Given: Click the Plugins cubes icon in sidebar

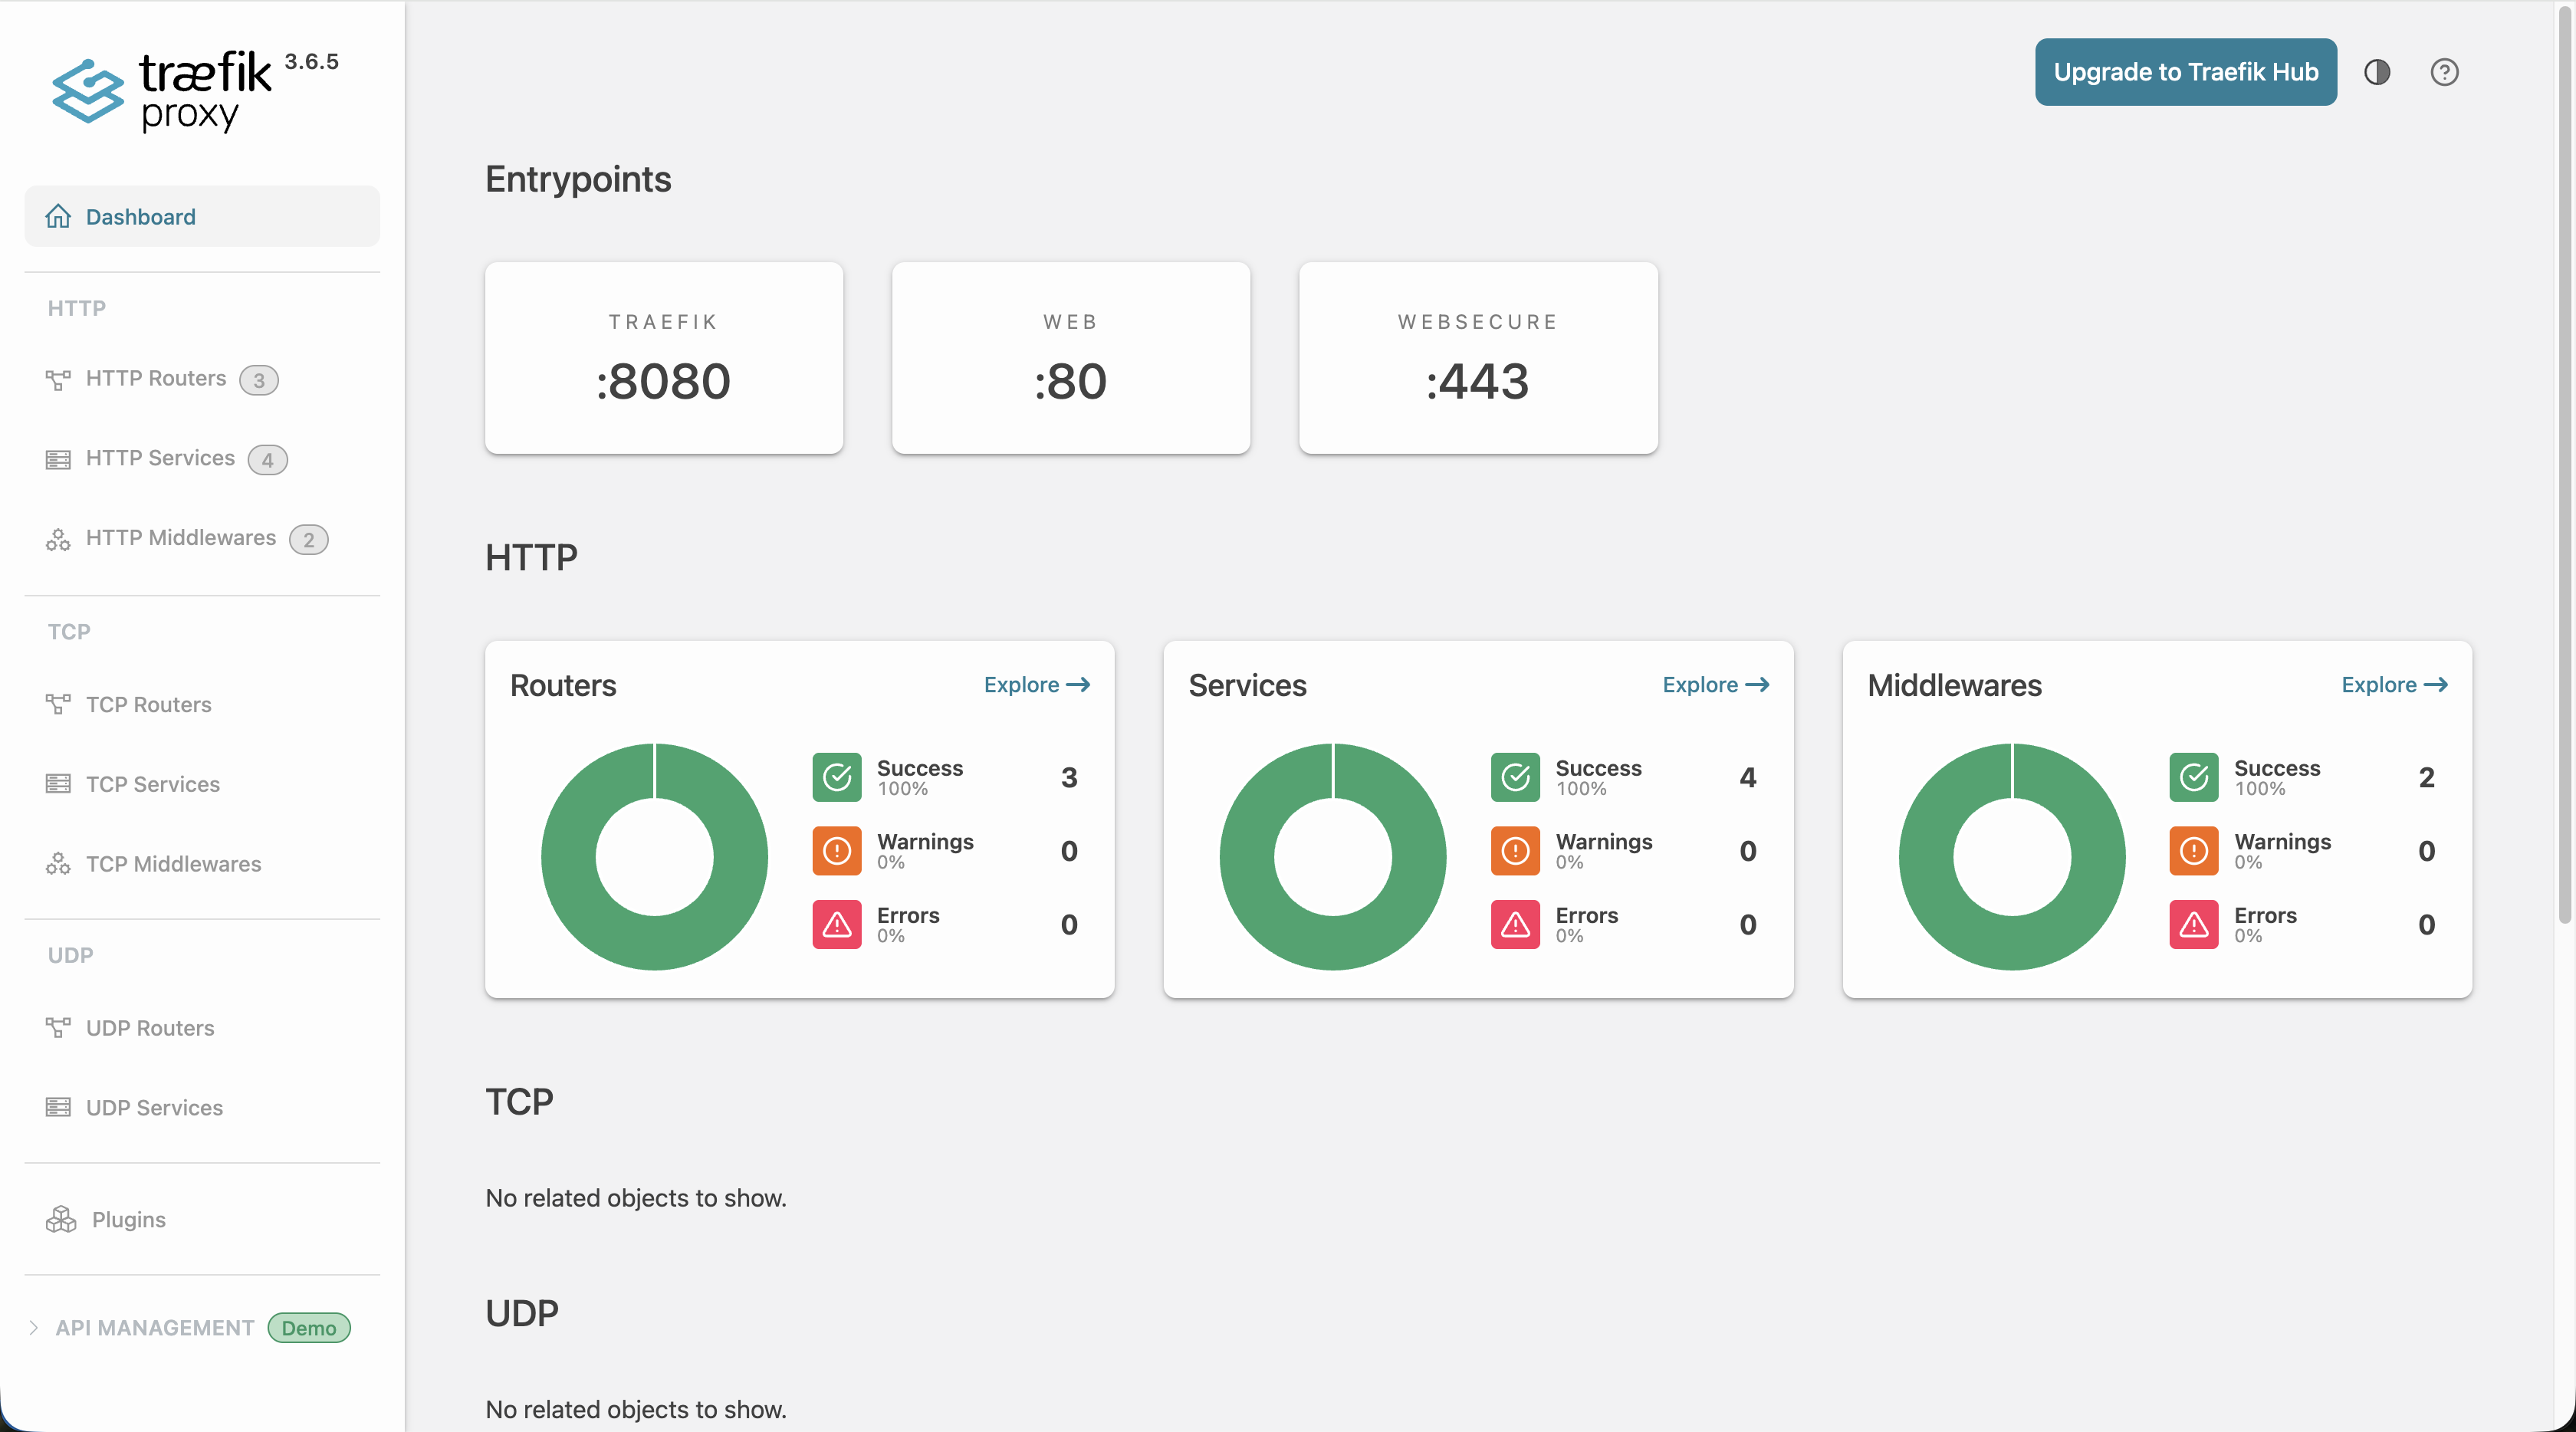Looking at the screenshot, I should pos(60,1219).
